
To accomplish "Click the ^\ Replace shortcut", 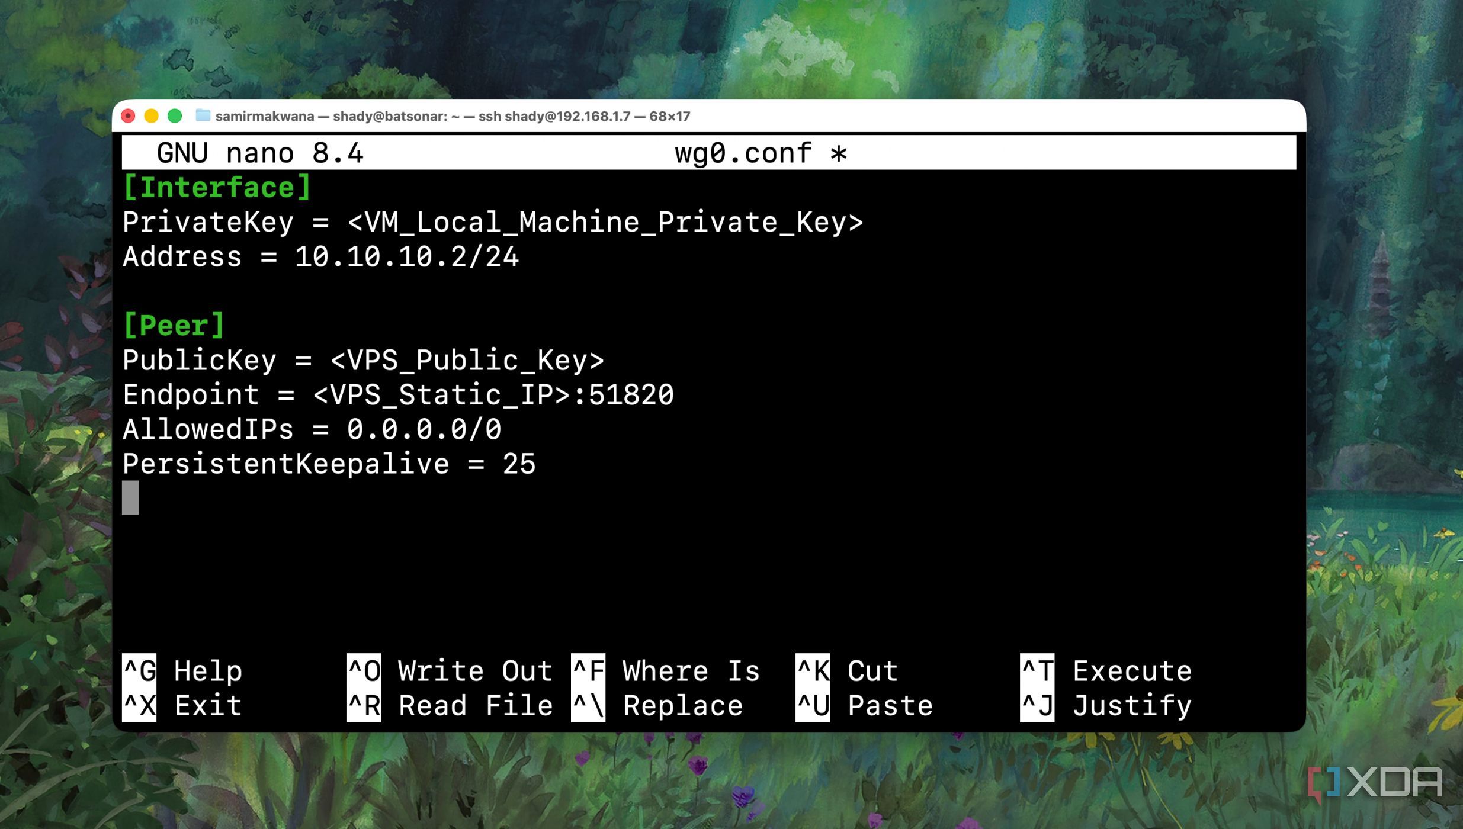I will [x=657, y=705].
